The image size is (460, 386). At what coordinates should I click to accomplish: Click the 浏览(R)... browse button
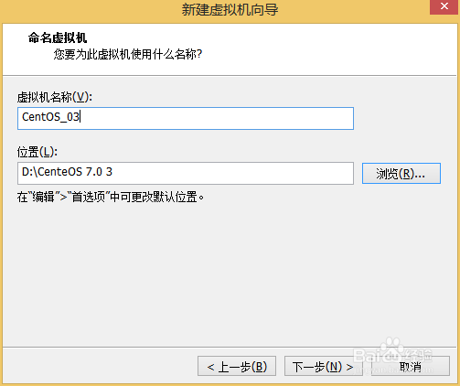[401, 173]
